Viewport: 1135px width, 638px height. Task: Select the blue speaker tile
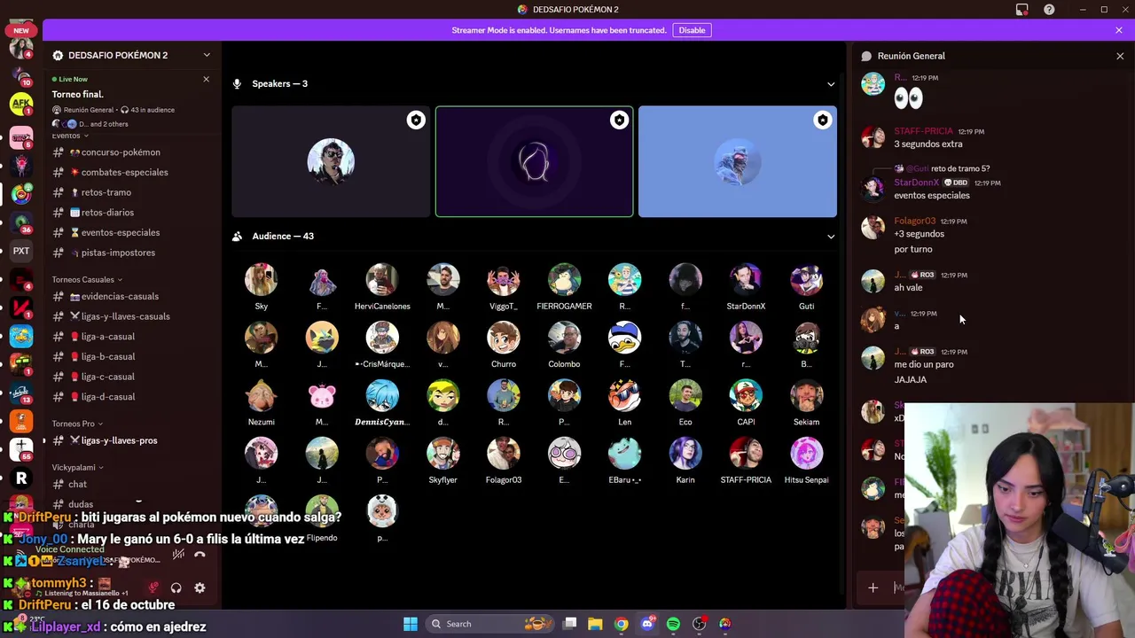(738, 161)
